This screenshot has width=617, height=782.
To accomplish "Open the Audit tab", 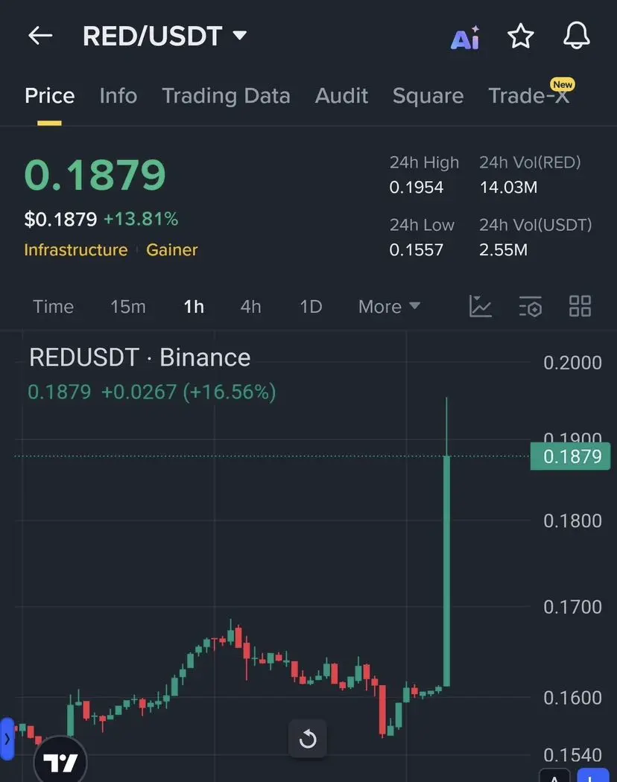I will (x=341, y=96).
